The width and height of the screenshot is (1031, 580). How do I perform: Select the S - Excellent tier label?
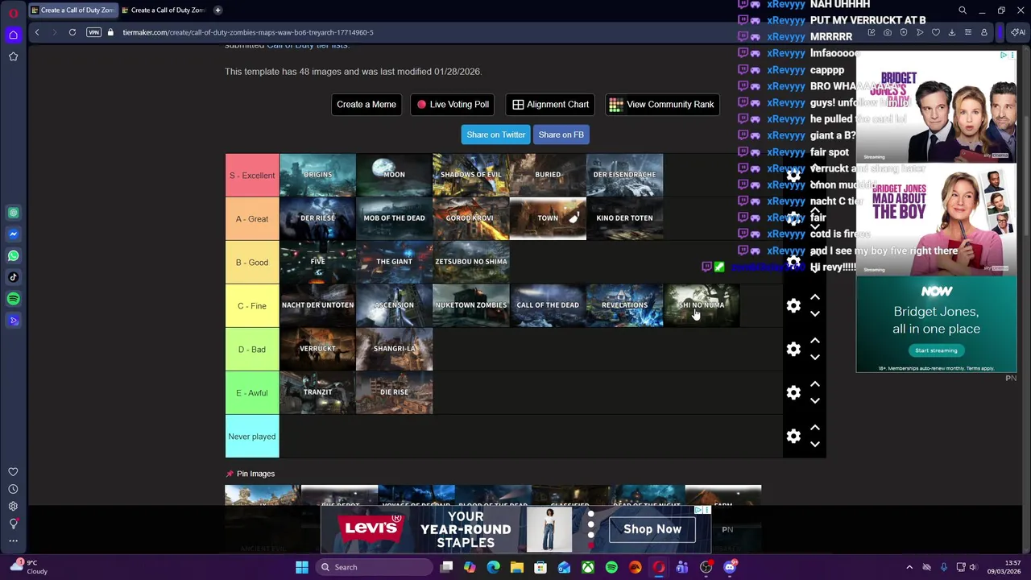252,176
